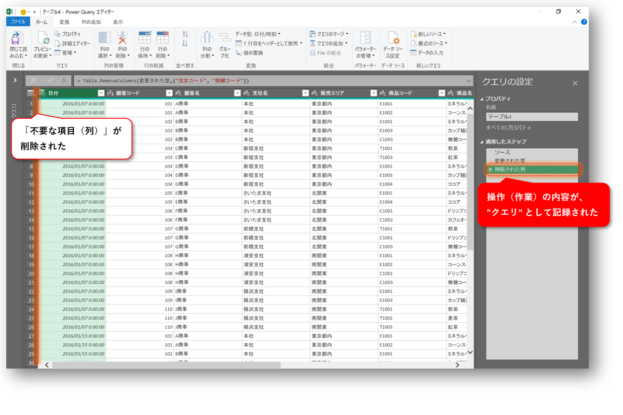The image size is (623, 415).
Task: Expand the formula bar with its chevron
Action: point(469,80)
